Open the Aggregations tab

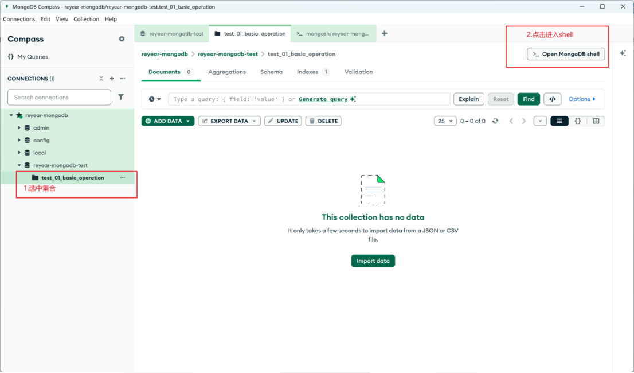click(x=227, y=72)
